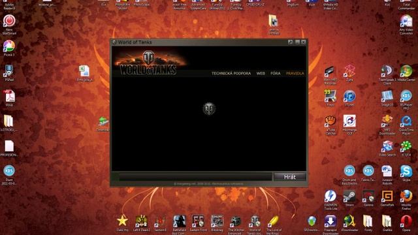Select the Steam desktop icon

[349, 196]
